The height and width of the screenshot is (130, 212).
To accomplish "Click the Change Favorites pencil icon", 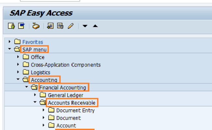I will coord(70,26).
